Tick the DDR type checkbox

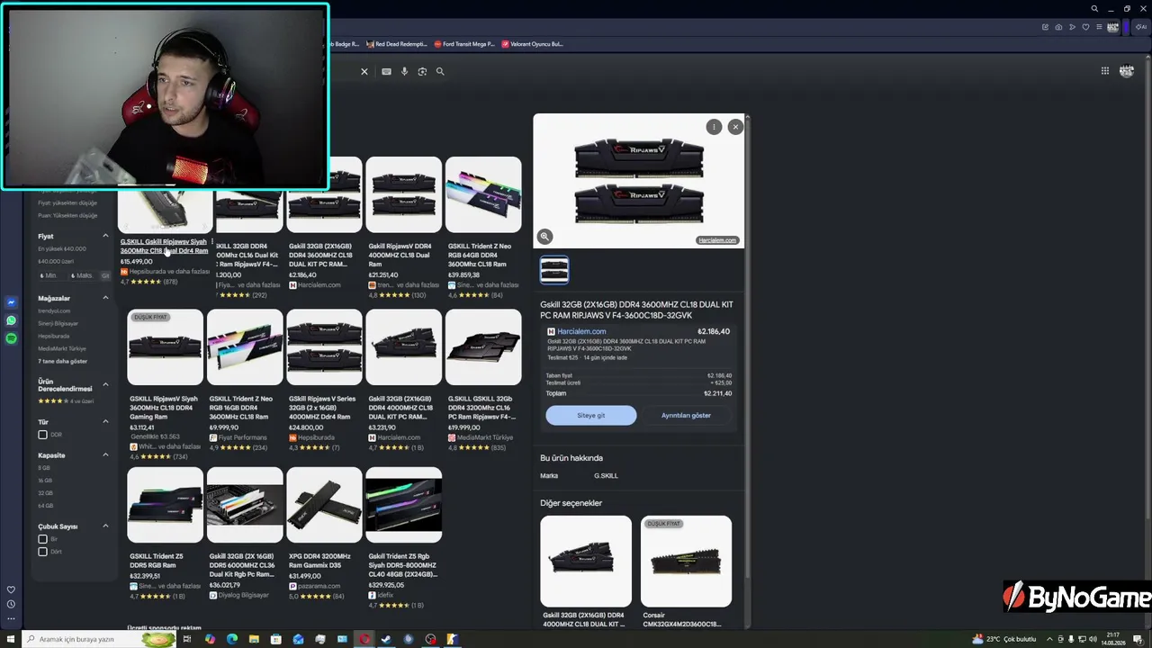pyautogui.click(x=42, y=435)
